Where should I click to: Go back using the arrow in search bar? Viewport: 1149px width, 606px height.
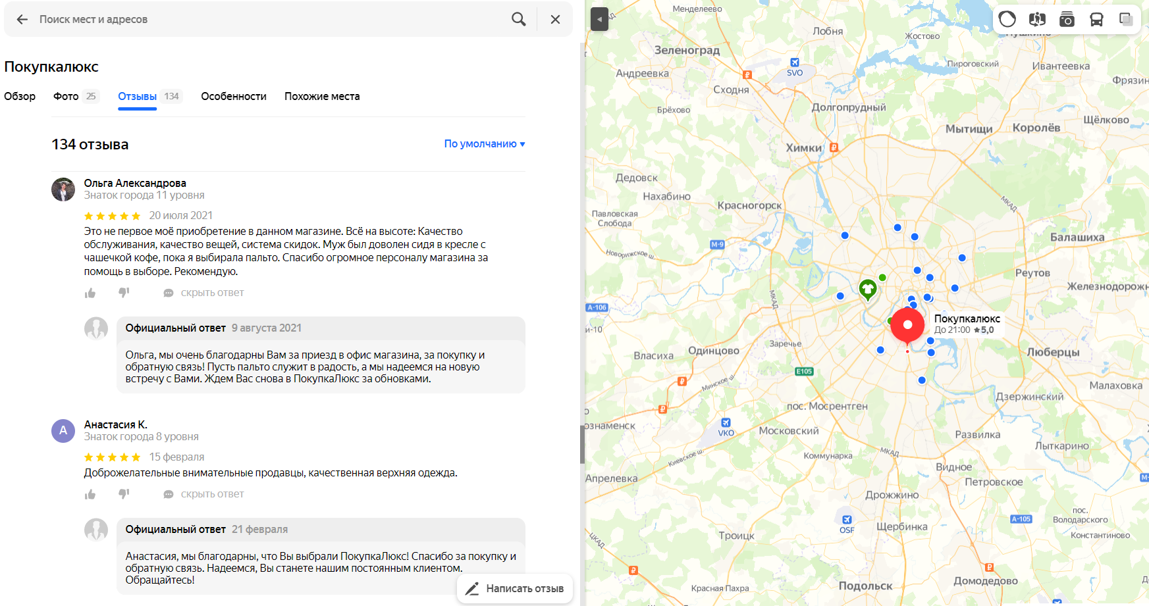click(22, 20)
